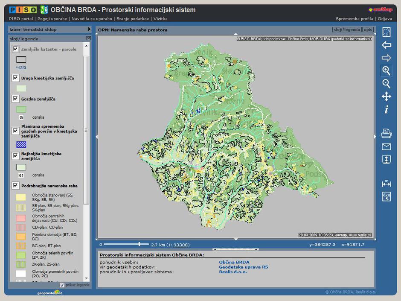Open the Pogoji uporabe menu item
The image size is (401, 301).
tap(52, 19)
